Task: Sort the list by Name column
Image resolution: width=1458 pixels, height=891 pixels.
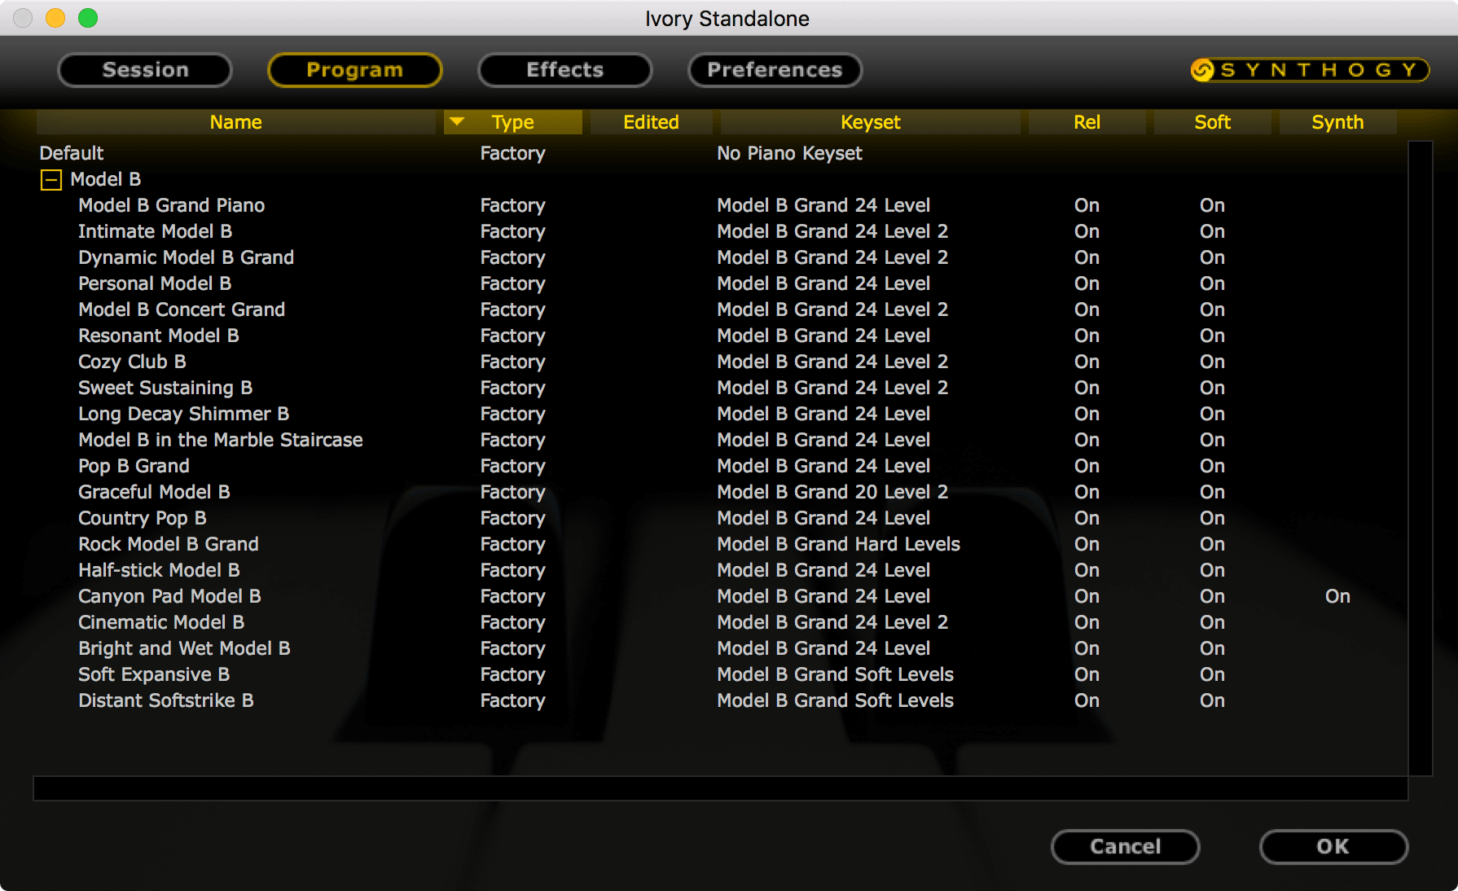Action: (236, 122)
